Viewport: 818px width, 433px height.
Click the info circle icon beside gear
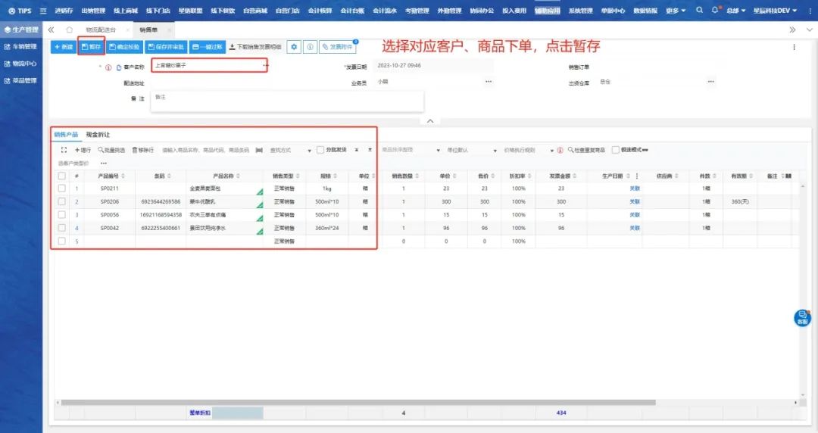click(x=310, y=47)
